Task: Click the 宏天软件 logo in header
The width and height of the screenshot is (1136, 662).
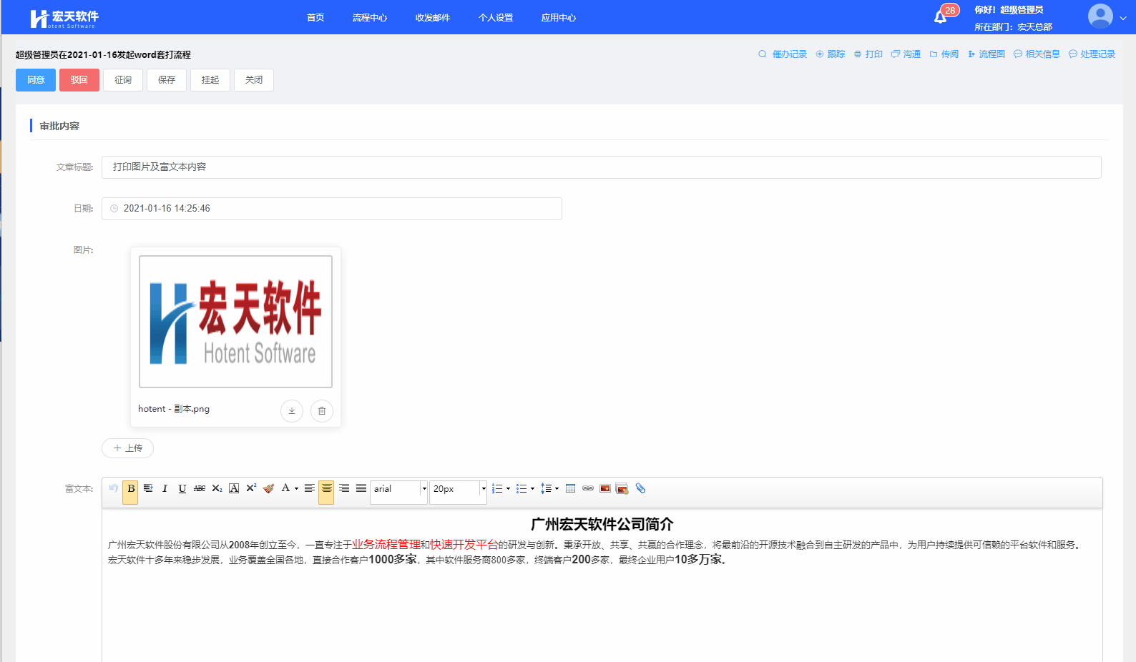Action: click(64, 19)
